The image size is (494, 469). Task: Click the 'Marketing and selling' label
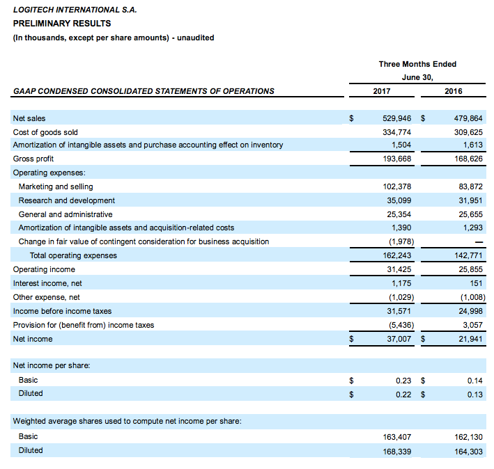(x=56, y=186)
